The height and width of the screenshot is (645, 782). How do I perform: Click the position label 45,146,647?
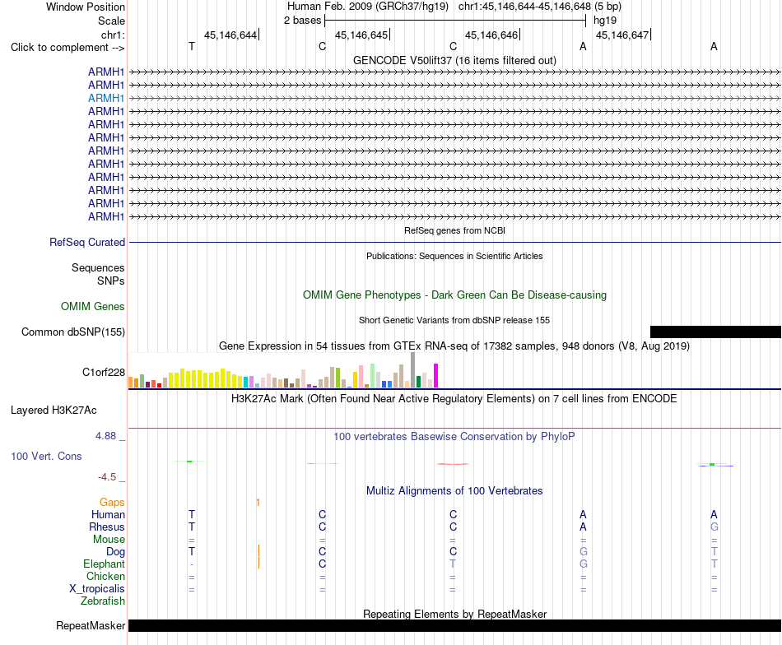[622, 35]
